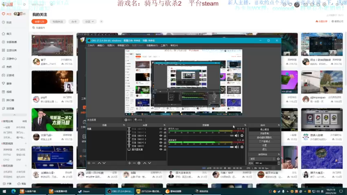Toggle visibility of 文本 (GDI+) 4 source

click(161, 136)
